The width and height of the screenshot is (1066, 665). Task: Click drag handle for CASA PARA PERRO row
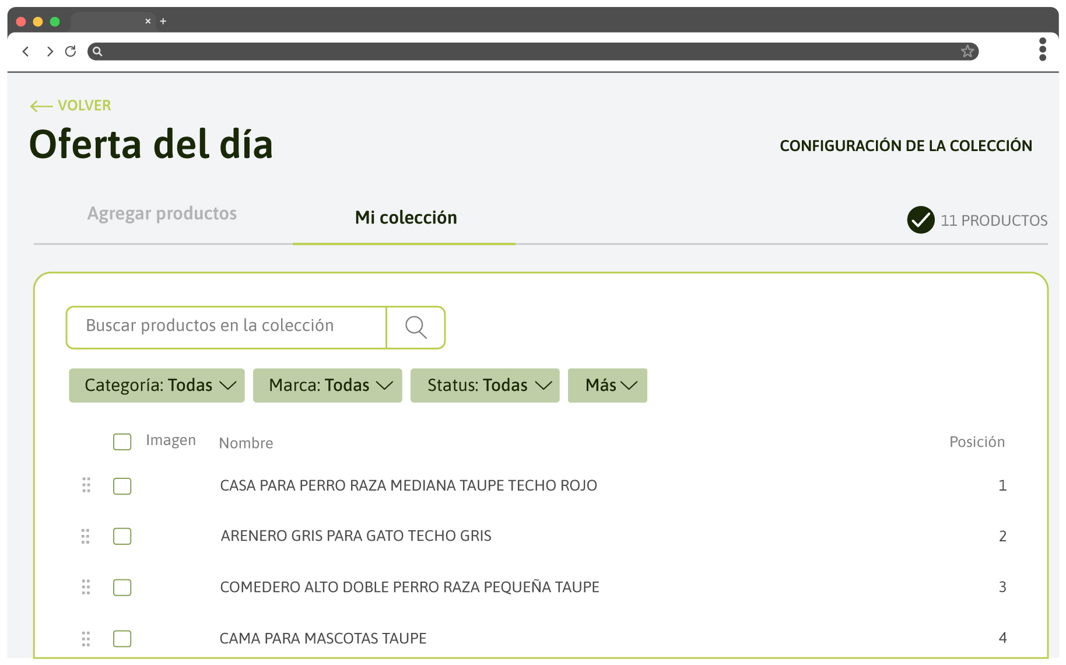86,485
